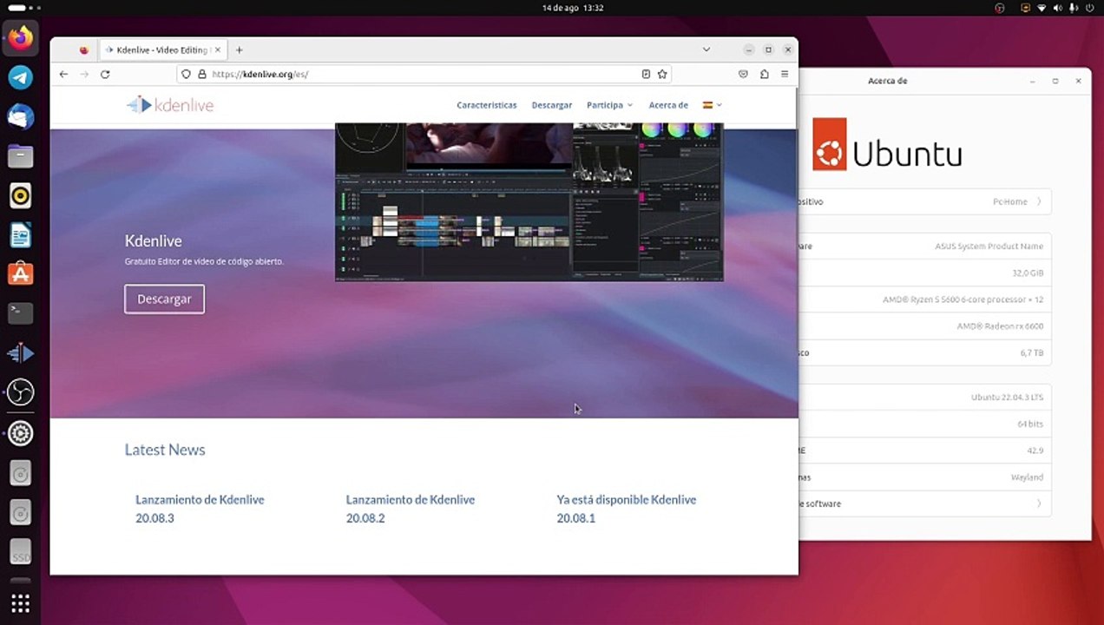Viewport: 1104px width, 625px height.
Task: Click the 42.9 GNOME version value
Action: click(1035, 451)
